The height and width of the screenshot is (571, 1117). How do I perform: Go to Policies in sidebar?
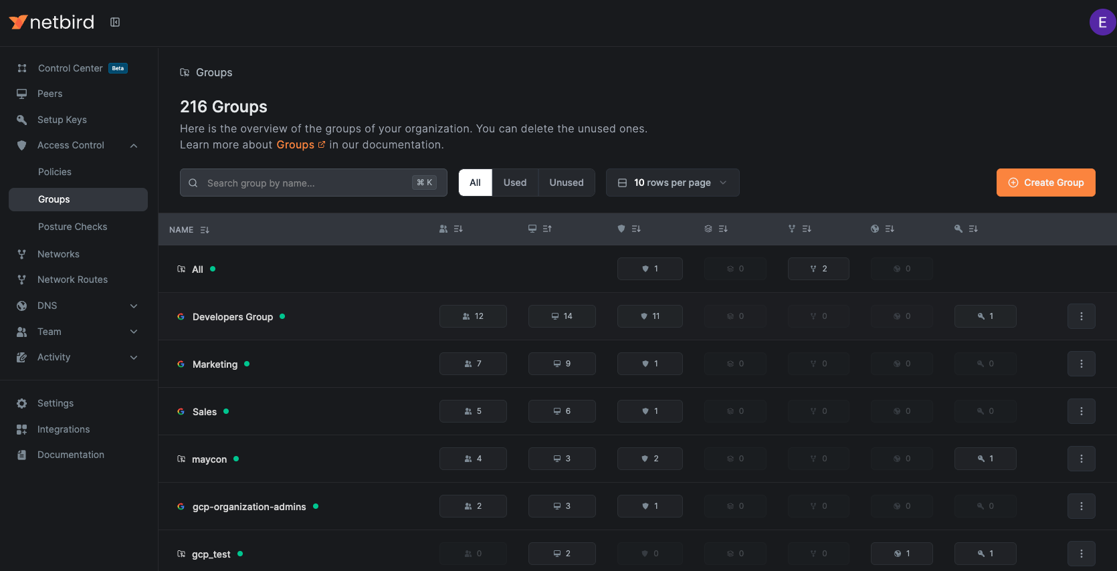[55, 172]
